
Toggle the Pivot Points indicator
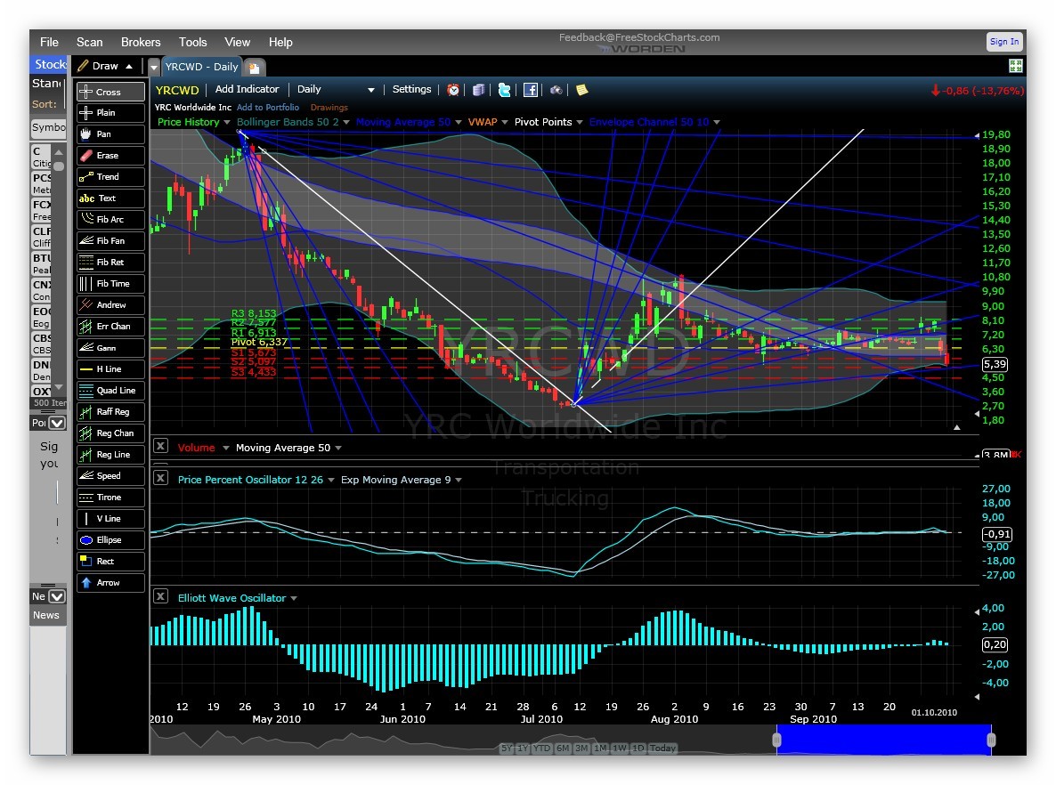(541, 122)
